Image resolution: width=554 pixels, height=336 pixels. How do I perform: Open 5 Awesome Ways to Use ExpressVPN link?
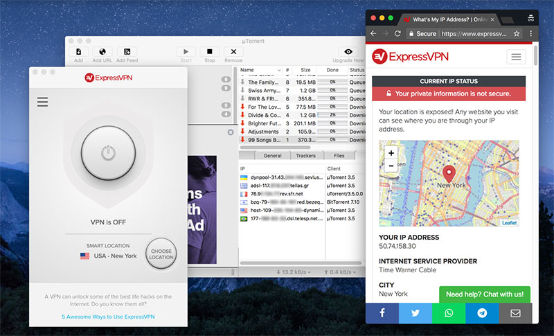coord(108,317)
